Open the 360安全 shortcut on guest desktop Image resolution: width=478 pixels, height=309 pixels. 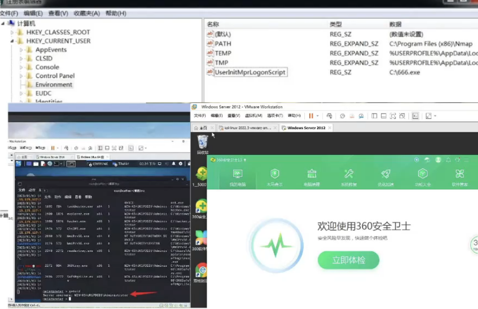click(x=200, y=209)
